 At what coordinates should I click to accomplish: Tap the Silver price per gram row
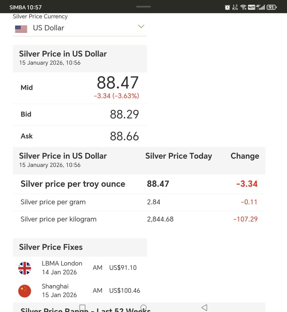coord(139,202)
